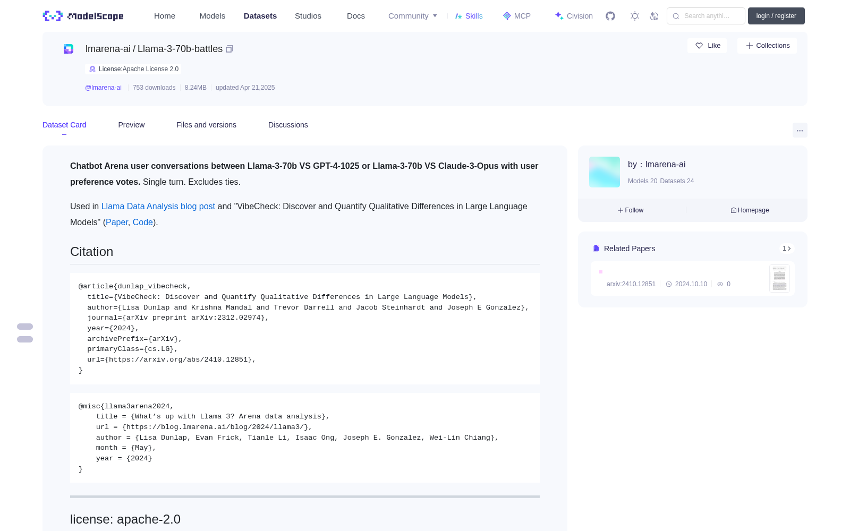Open arxiv:2410.12851 related paper
This screenshot has width=850, height=531.
(631, 284)
